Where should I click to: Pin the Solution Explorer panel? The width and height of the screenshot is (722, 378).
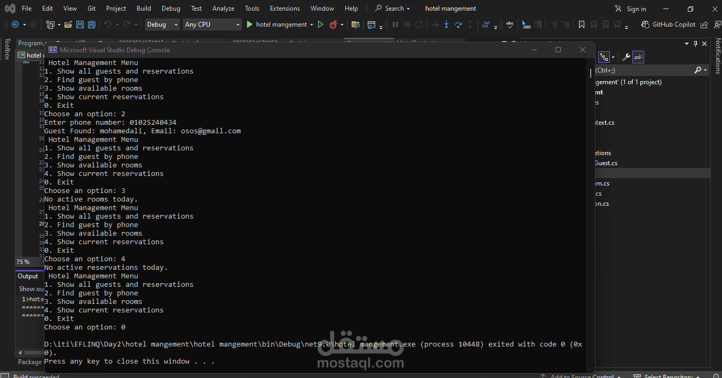click(x=695, y=44)
